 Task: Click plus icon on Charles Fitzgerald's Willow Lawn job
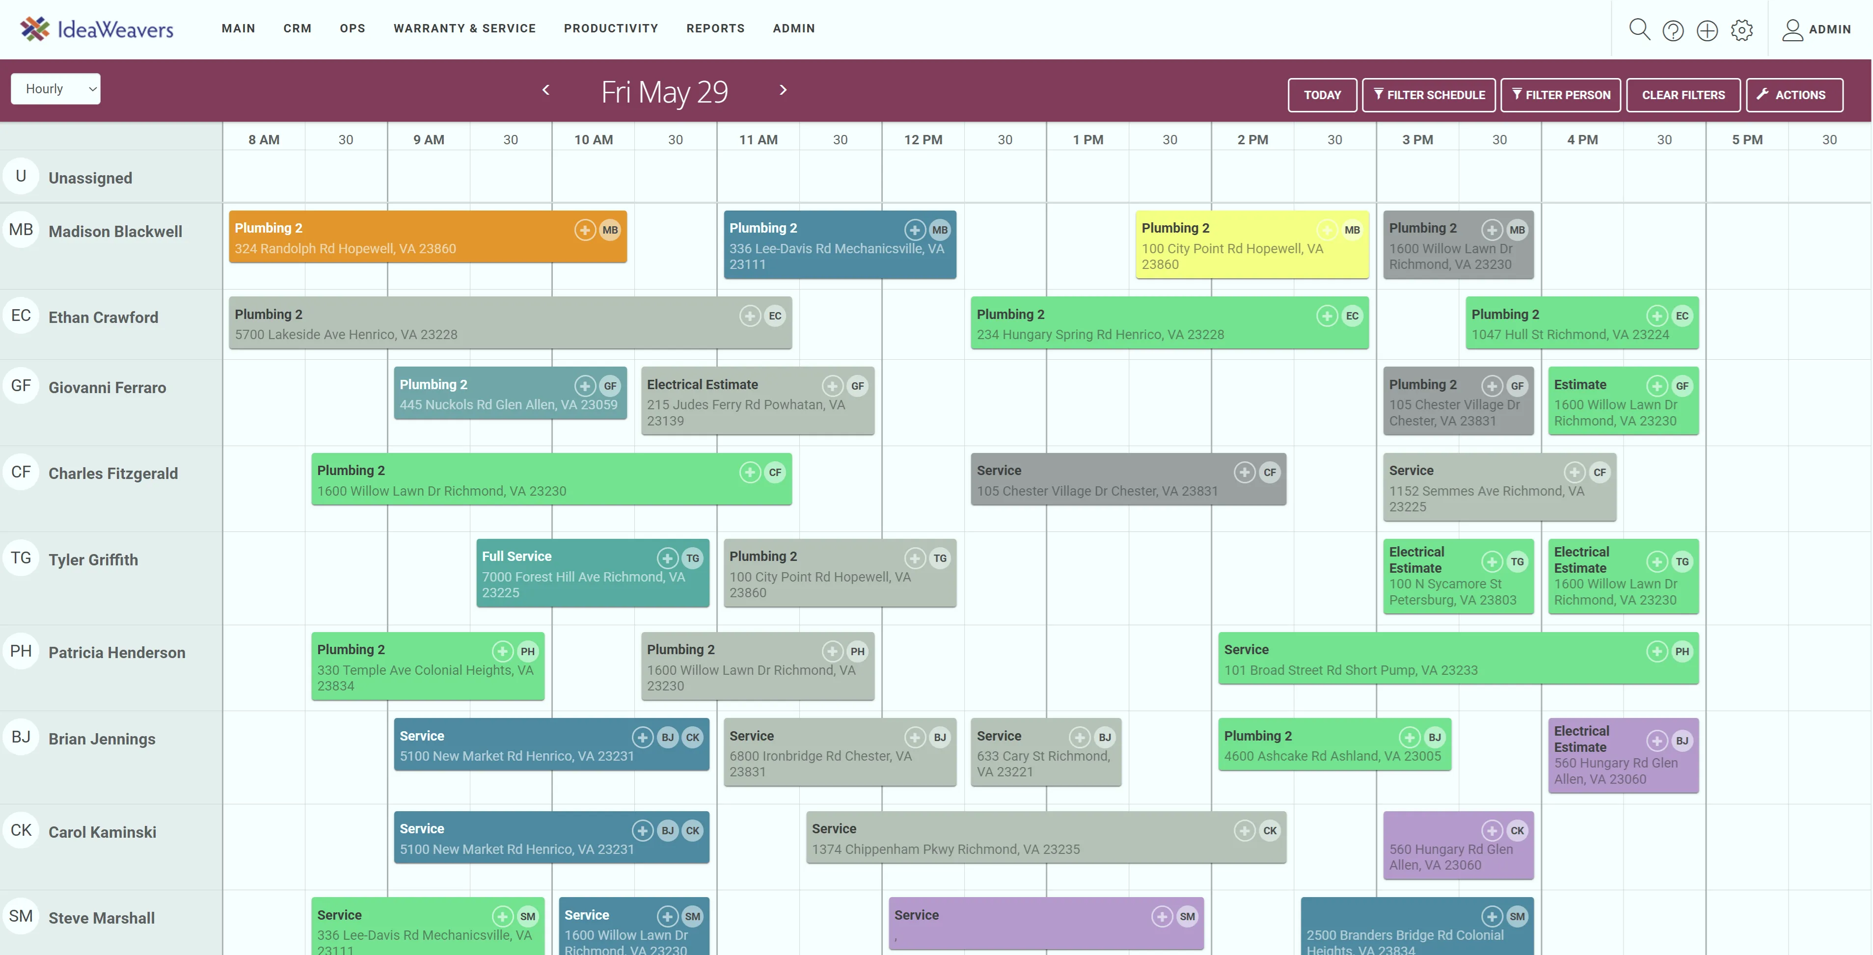(x=750, y=473)
